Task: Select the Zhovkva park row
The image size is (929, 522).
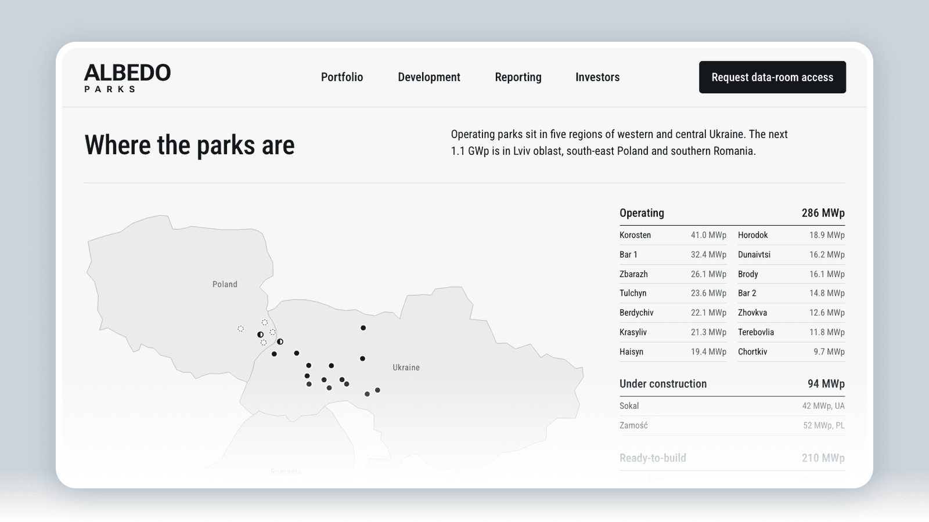Action: (x=791, y=313)
